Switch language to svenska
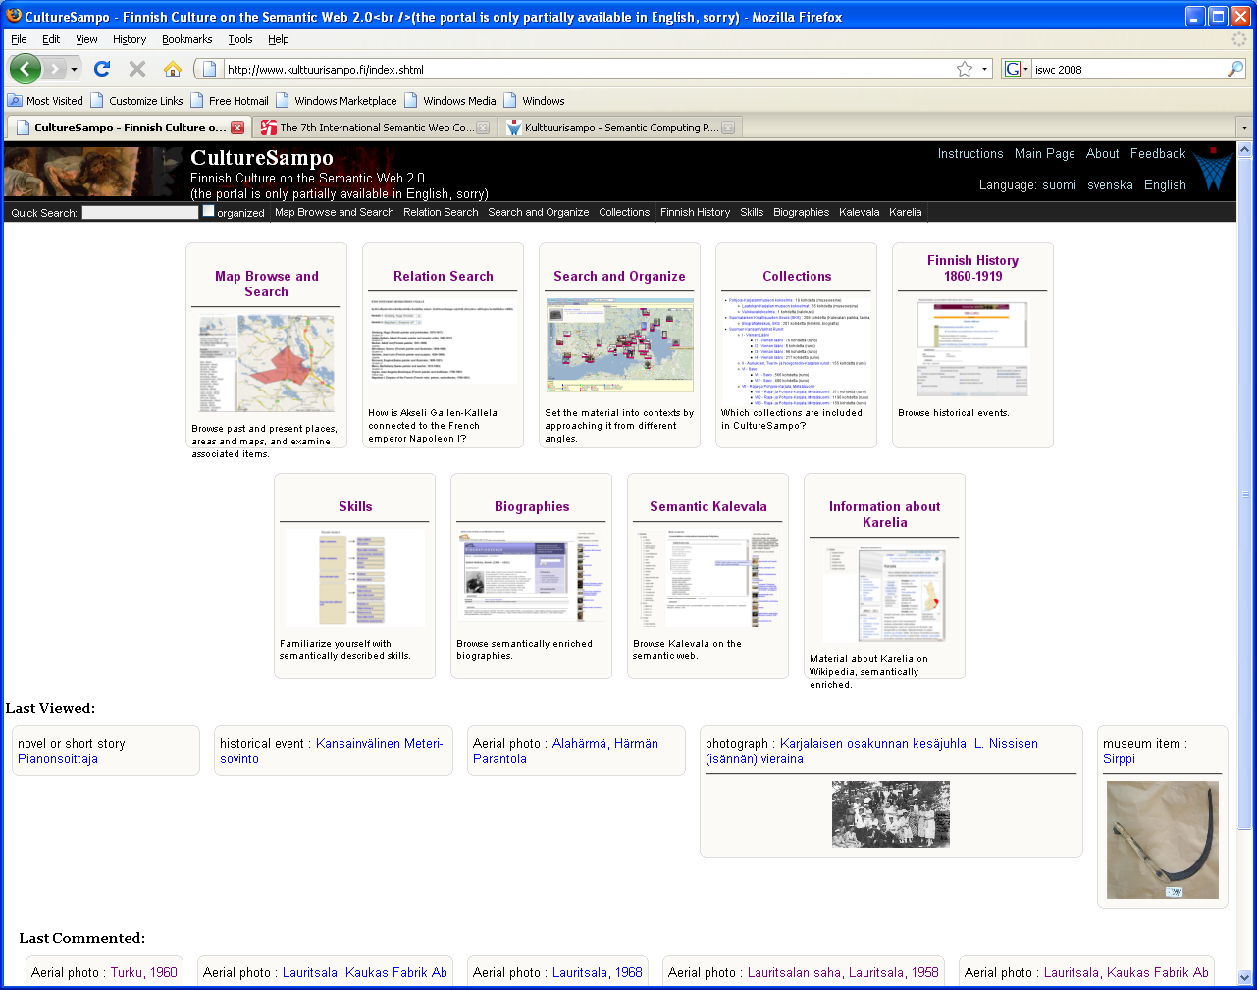The width and height of the screenshot is (1257, 990). 1110,184
